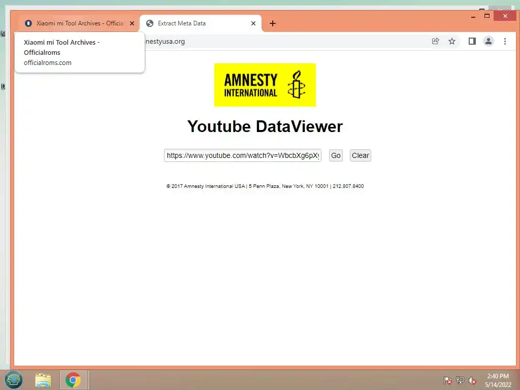Screen dimensions: 520x390
Task: Click the YouTube URL input field
Action: click(x=242, y=155)
